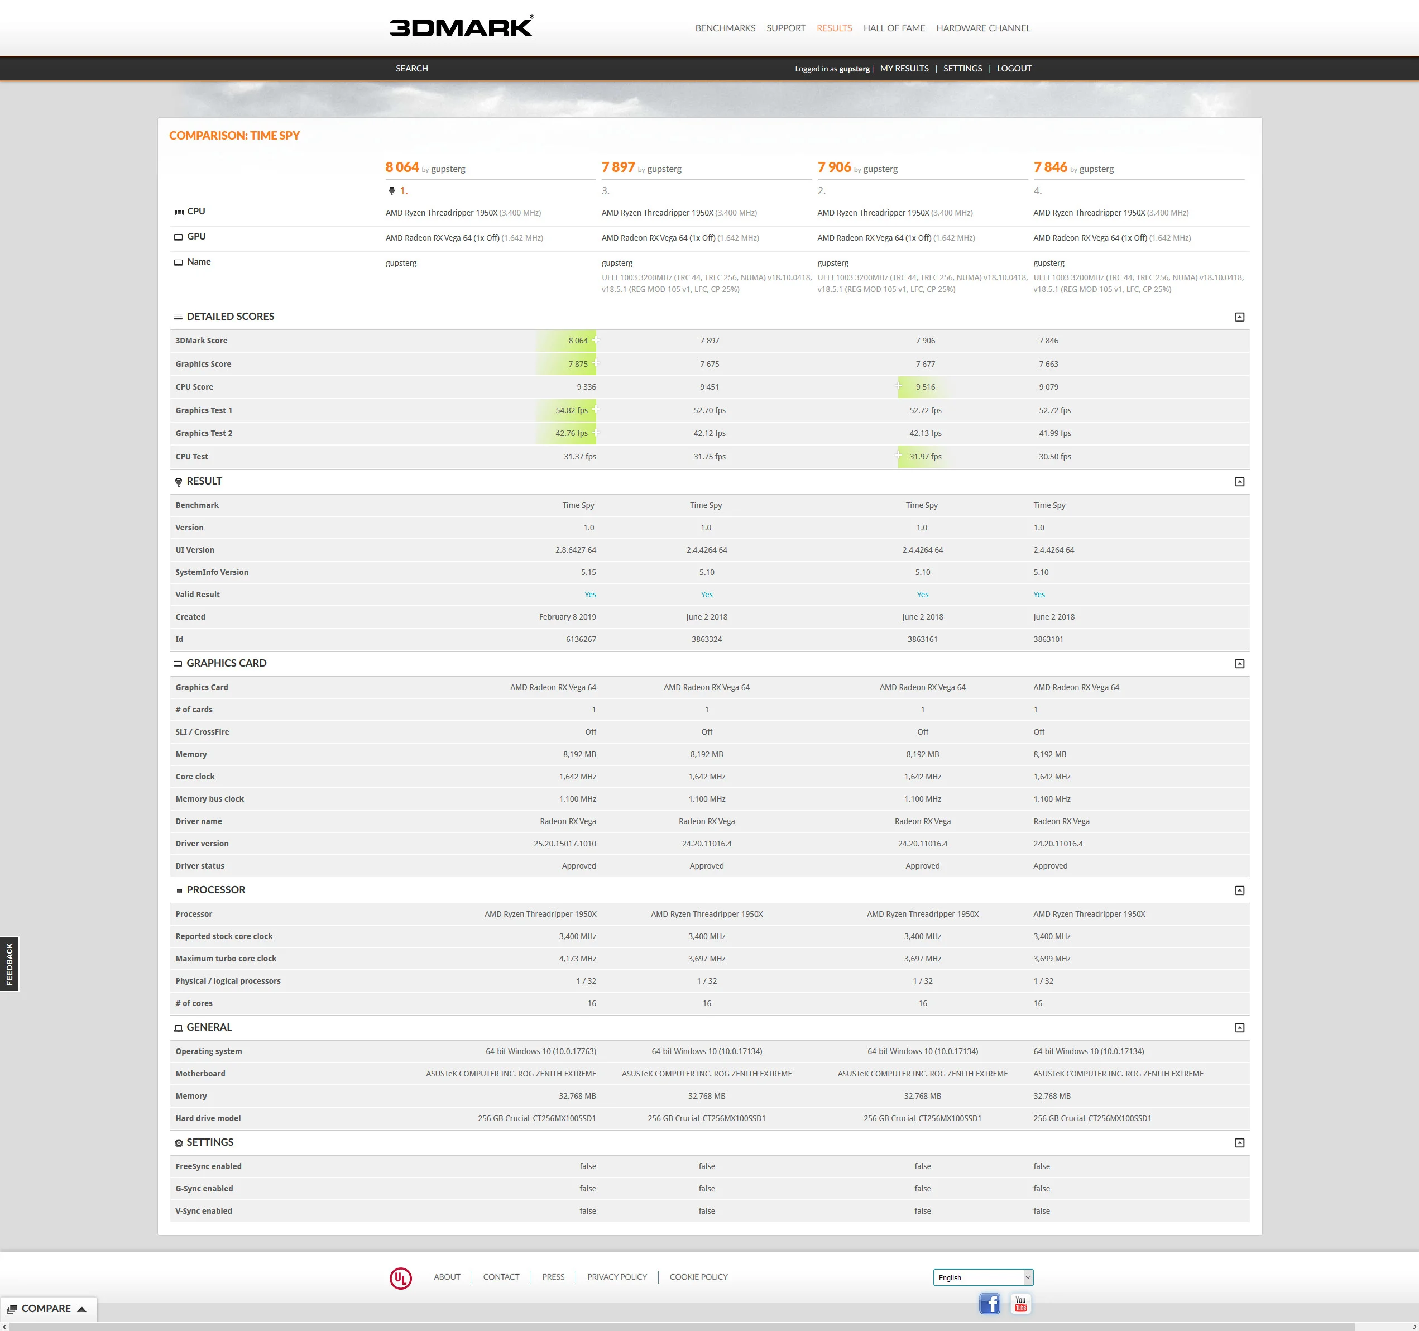Collapse the Result section
This screenshot has height=1331, width=1419.
tap(1240, 482)
